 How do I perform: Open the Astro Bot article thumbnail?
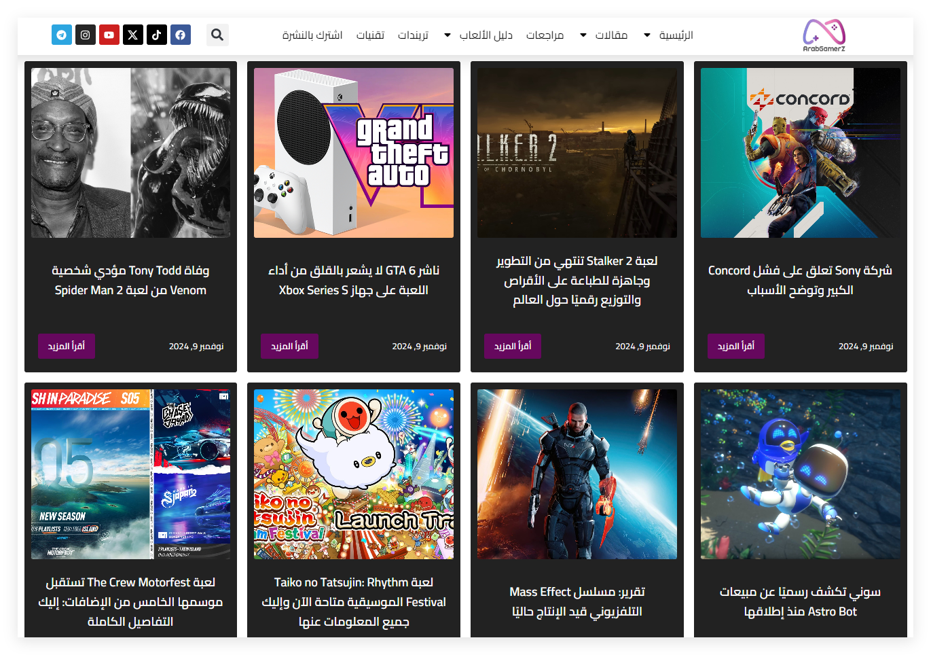tap(800, 474)
